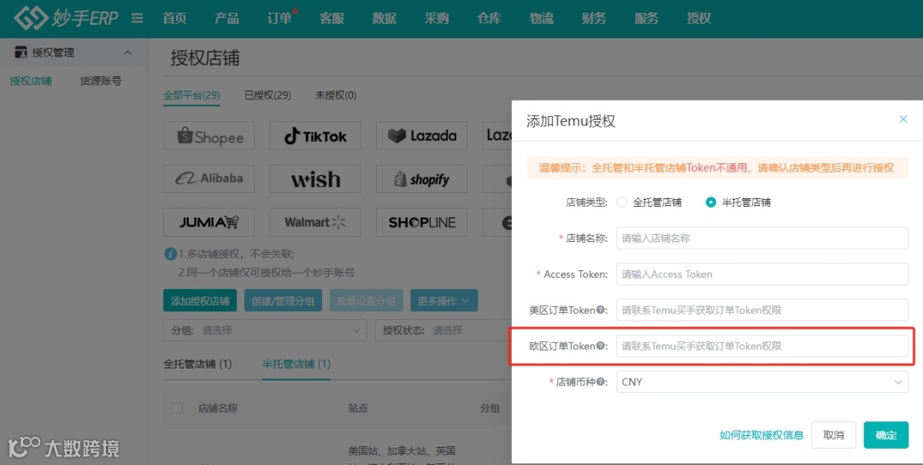Click the 确定 button
This screenshot has height=465, width=923.
point(886,435)
